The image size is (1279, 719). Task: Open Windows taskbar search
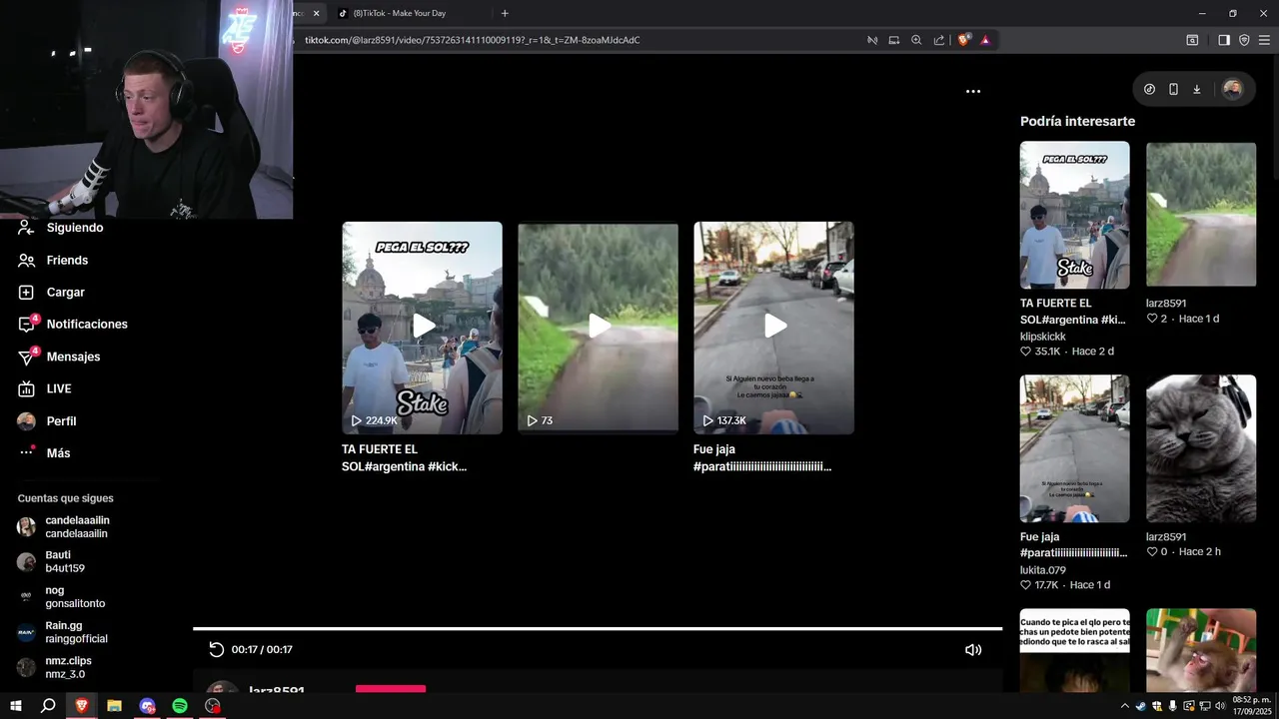(48, 705)
